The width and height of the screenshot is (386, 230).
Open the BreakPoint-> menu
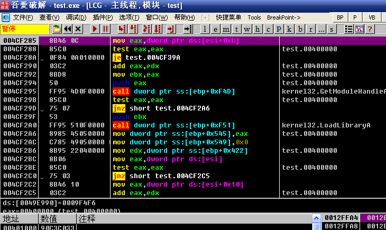coord(283,17)
